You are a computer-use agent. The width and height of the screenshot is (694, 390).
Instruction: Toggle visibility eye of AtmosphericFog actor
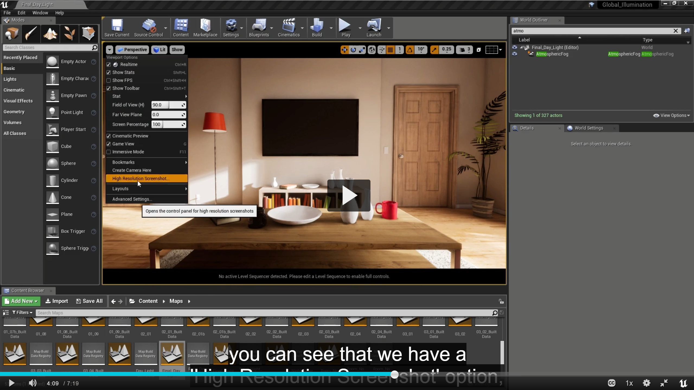514,54
